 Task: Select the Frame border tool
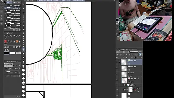pos(14,47)
